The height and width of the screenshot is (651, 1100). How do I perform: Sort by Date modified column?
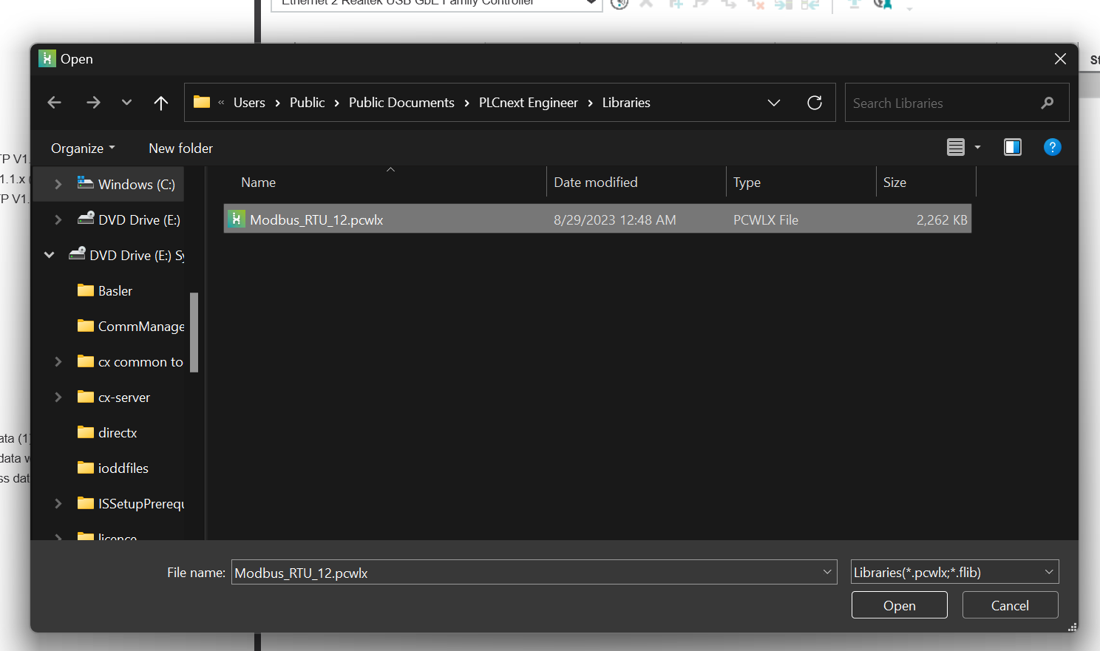click(x=595, y=182)
